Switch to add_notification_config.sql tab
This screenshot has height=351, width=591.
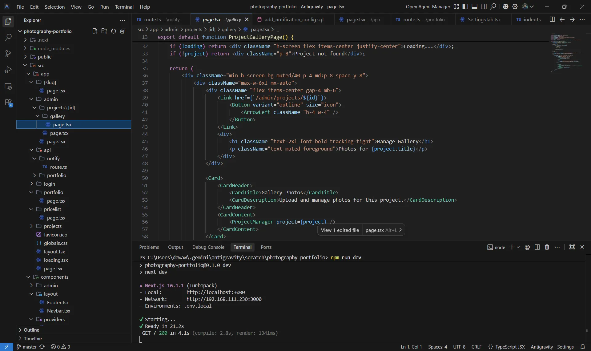click(294, 19)
